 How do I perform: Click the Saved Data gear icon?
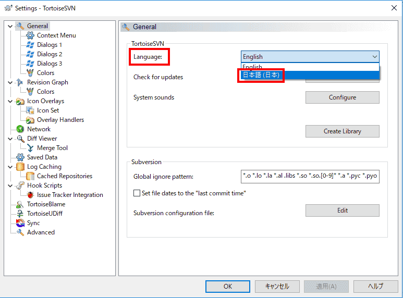[x=20, y=157]
